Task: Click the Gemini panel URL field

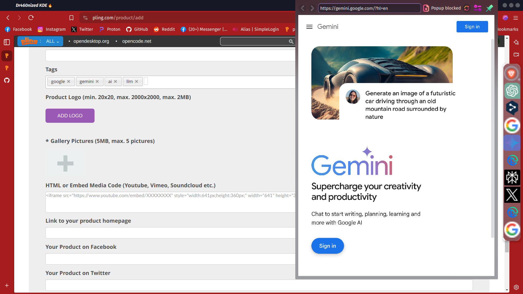Action: [369, 8]
